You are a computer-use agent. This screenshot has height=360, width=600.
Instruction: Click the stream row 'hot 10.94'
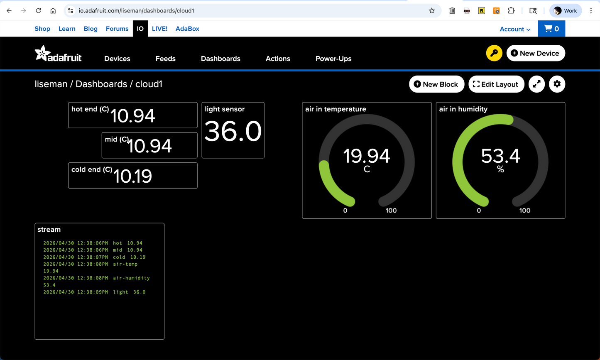pos(93,243)
